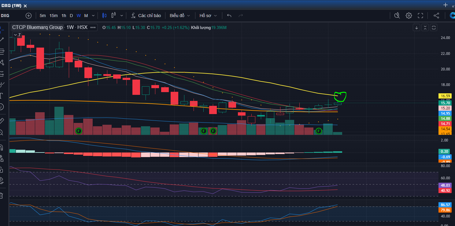Screen dimensions: 455x226
Task: Set timeframe to 15m
Action: tap(54, 16)
